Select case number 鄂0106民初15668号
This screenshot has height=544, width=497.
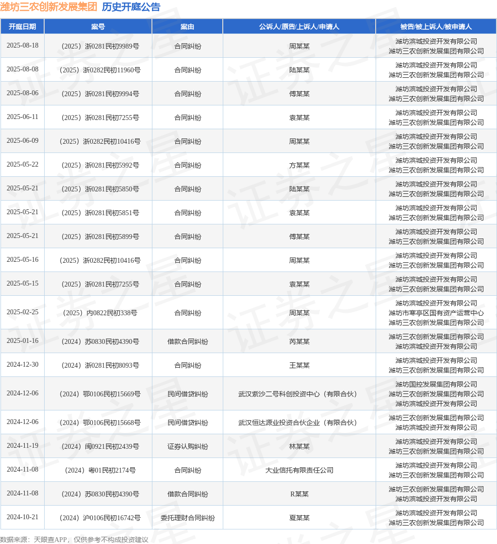point(100,423)
